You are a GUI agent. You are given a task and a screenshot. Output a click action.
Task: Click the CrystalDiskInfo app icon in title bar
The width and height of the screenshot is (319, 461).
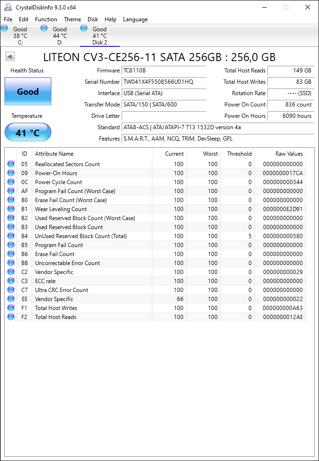pyautogui.click(x=8, y=7)
